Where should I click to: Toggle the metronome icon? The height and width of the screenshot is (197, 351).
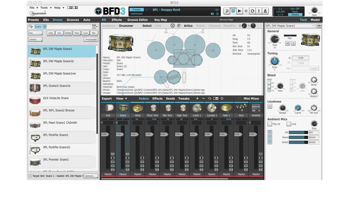tap(265, 11)
